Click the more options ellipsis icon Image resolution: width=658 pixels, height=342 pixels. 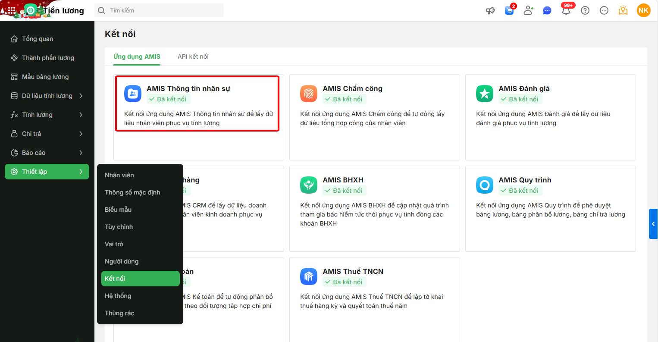604,10
